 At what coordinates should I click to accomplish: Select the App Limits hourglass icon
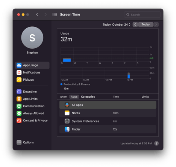click(19, 99)
